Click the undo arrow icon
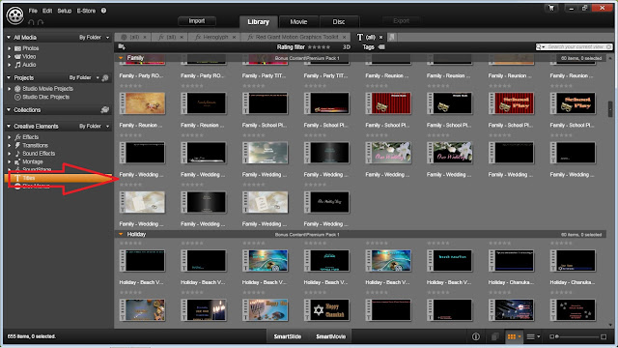 click(x=31, y=22)
